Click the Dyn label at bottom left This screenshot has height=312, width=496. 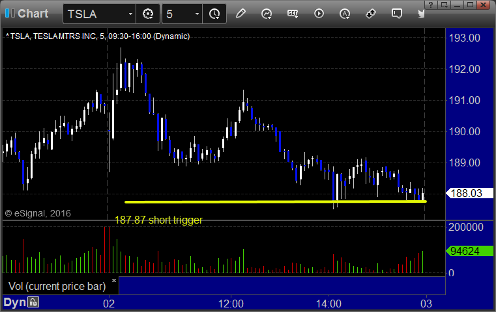(14, 302)
